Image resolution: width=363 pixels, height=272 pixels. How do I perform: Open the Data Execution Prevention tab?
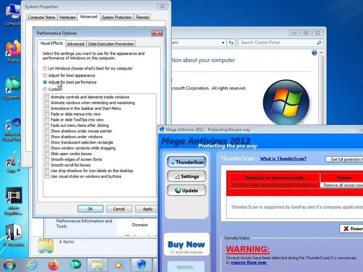point(111,44)
